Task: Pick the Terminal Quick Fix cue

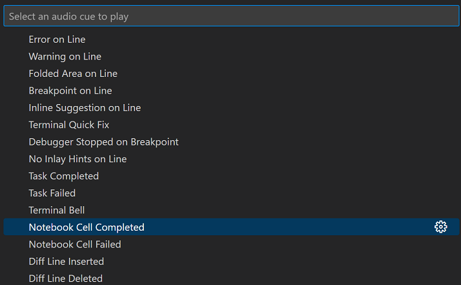Action: (x=69, y=125)
